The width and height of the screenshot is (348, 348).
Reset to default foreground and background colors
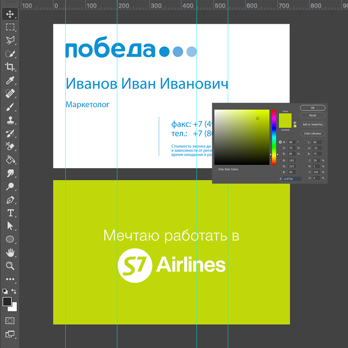tap(5, 291)
